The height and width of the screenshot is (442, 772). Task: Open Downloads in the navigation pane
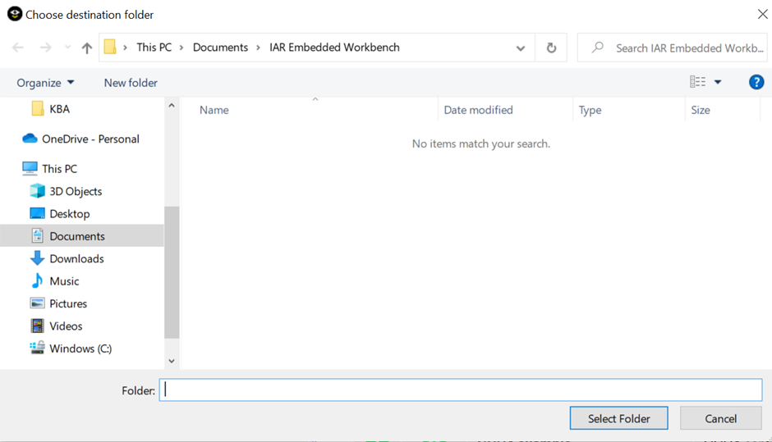coord(76,258)
